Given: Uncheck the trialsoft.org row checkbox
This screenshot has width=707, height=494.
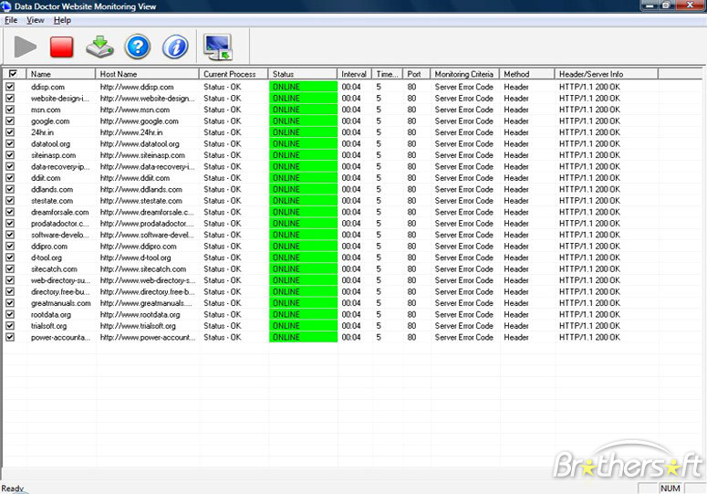Looking at the screenshot, I should (x=10, y=326).
